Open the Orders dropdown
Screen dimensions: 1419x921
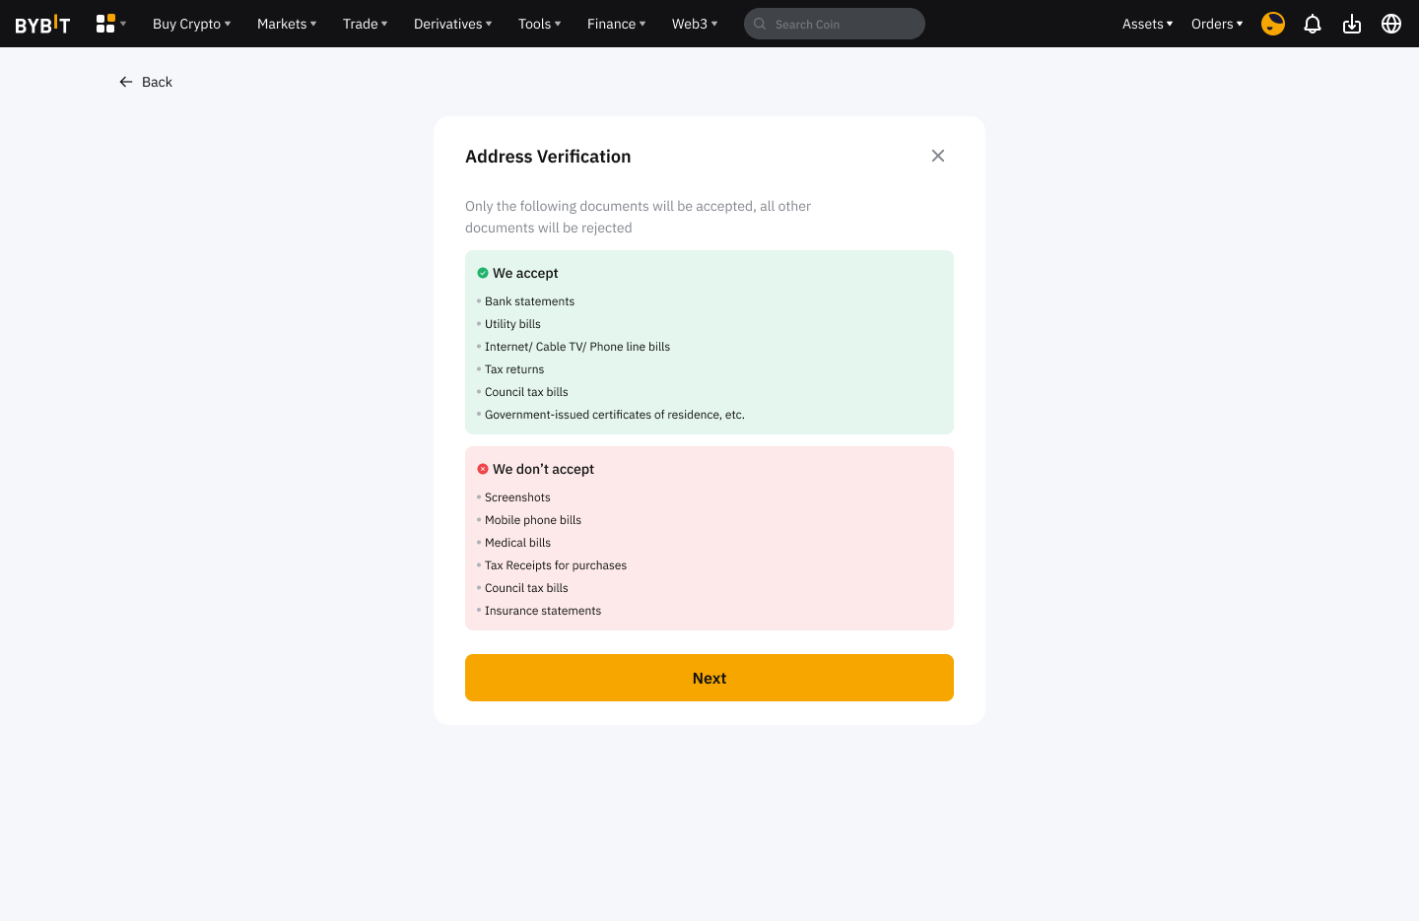coord(1216,24)
